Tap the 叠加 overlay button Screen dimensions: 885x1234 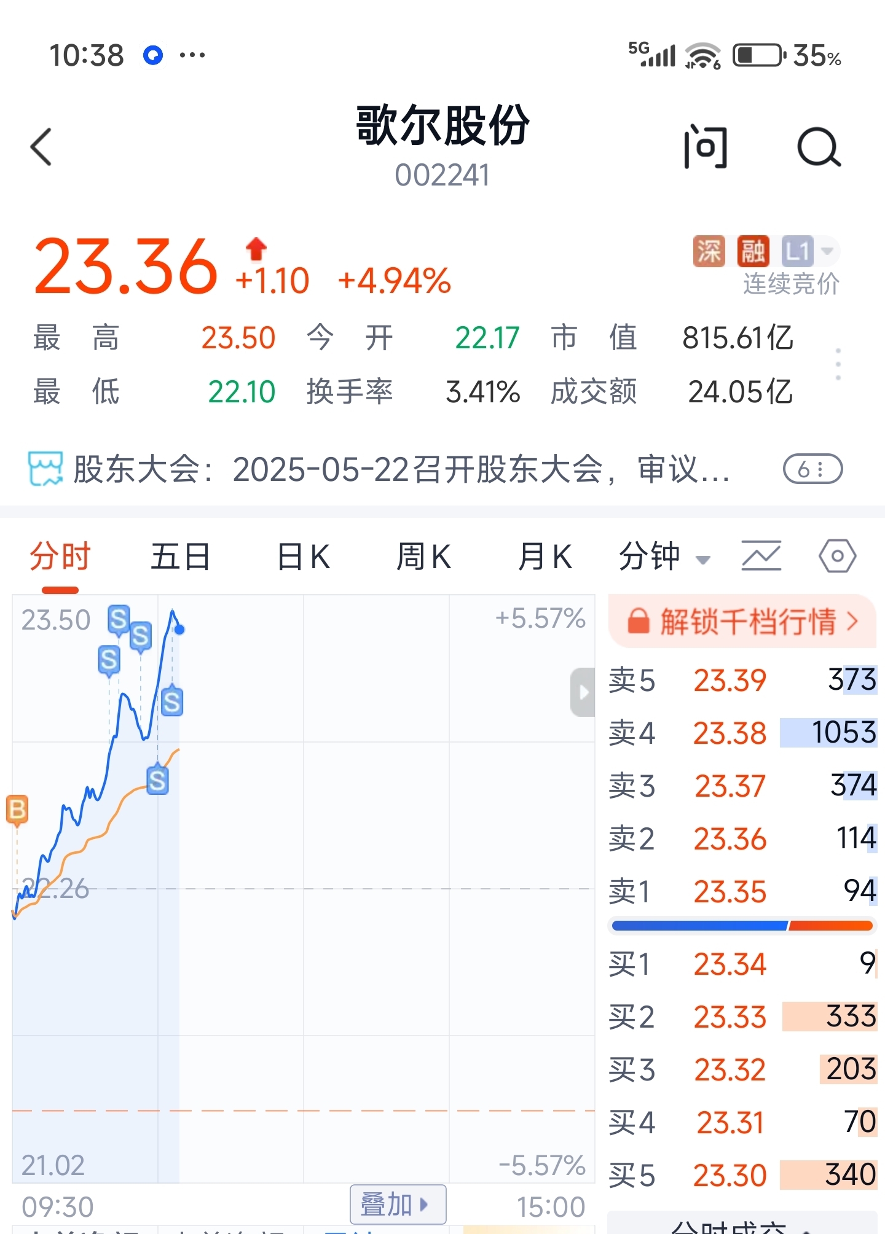pyautogui.click(x=398, y=1205)
